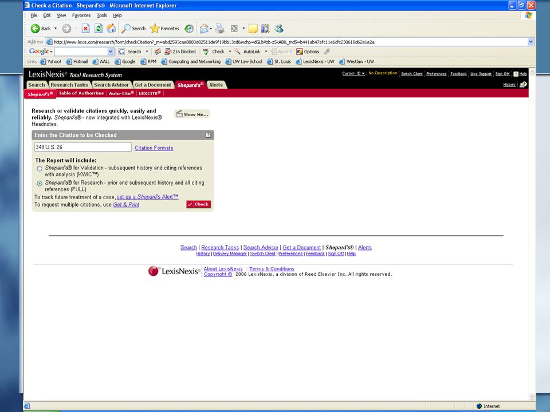The height and width of the screenshot is (412, 550).
Task: Open the Favorites star button
Action: coord(164,29)
